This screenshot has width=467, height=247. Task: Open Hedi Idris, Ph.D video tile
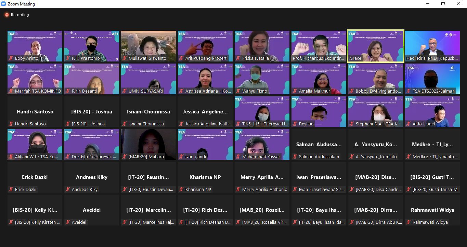tap(432, 45)
